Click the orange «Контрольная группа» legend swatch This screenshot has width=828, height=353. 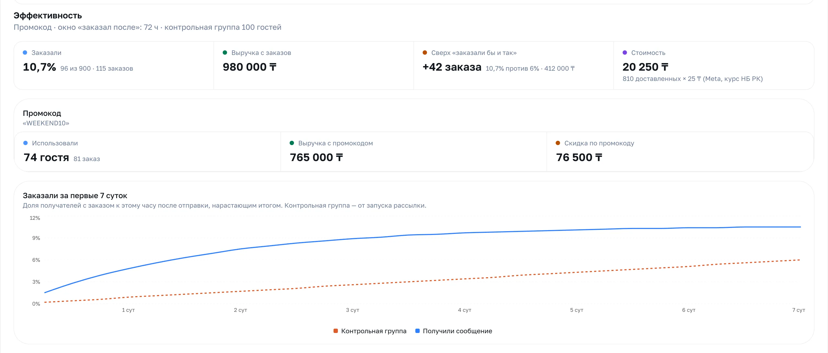[336, 331]
